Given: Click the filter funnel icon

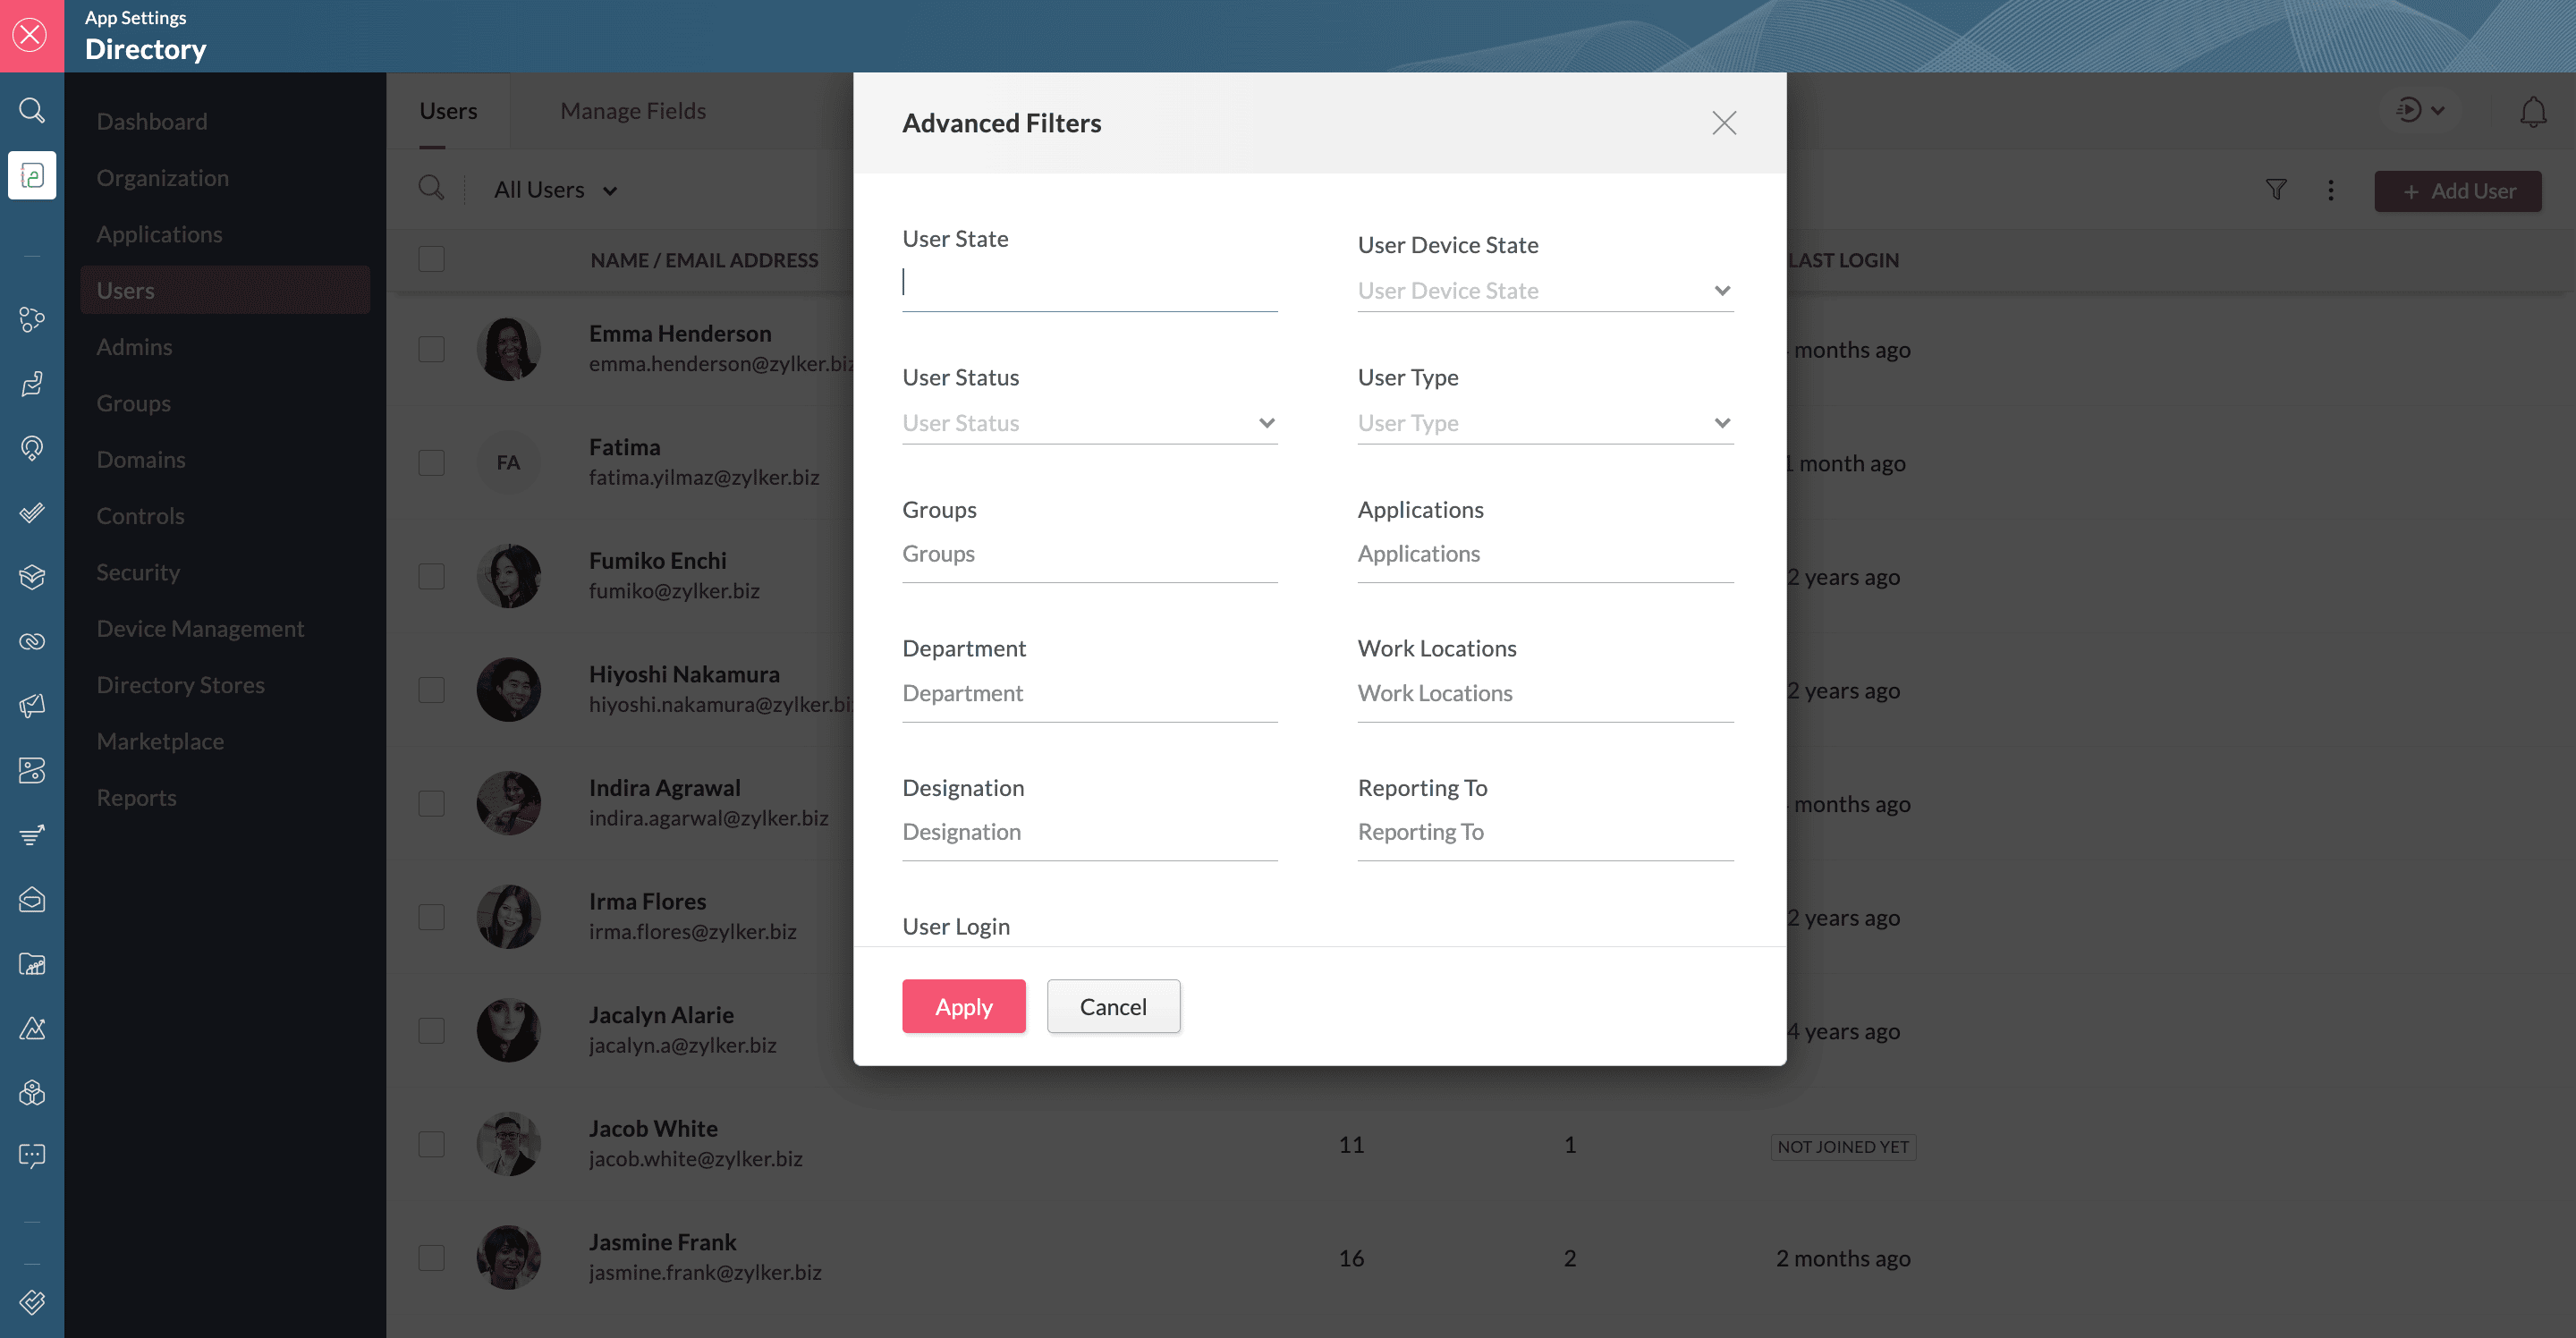Looking at the screenshot, I should (2276, 190).
